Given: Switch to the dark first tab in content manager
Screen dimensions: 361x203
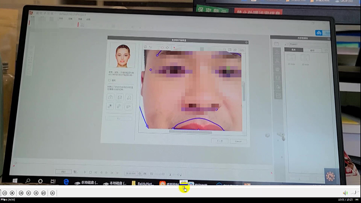Looking at the screenshot, I should coord(294,50).
